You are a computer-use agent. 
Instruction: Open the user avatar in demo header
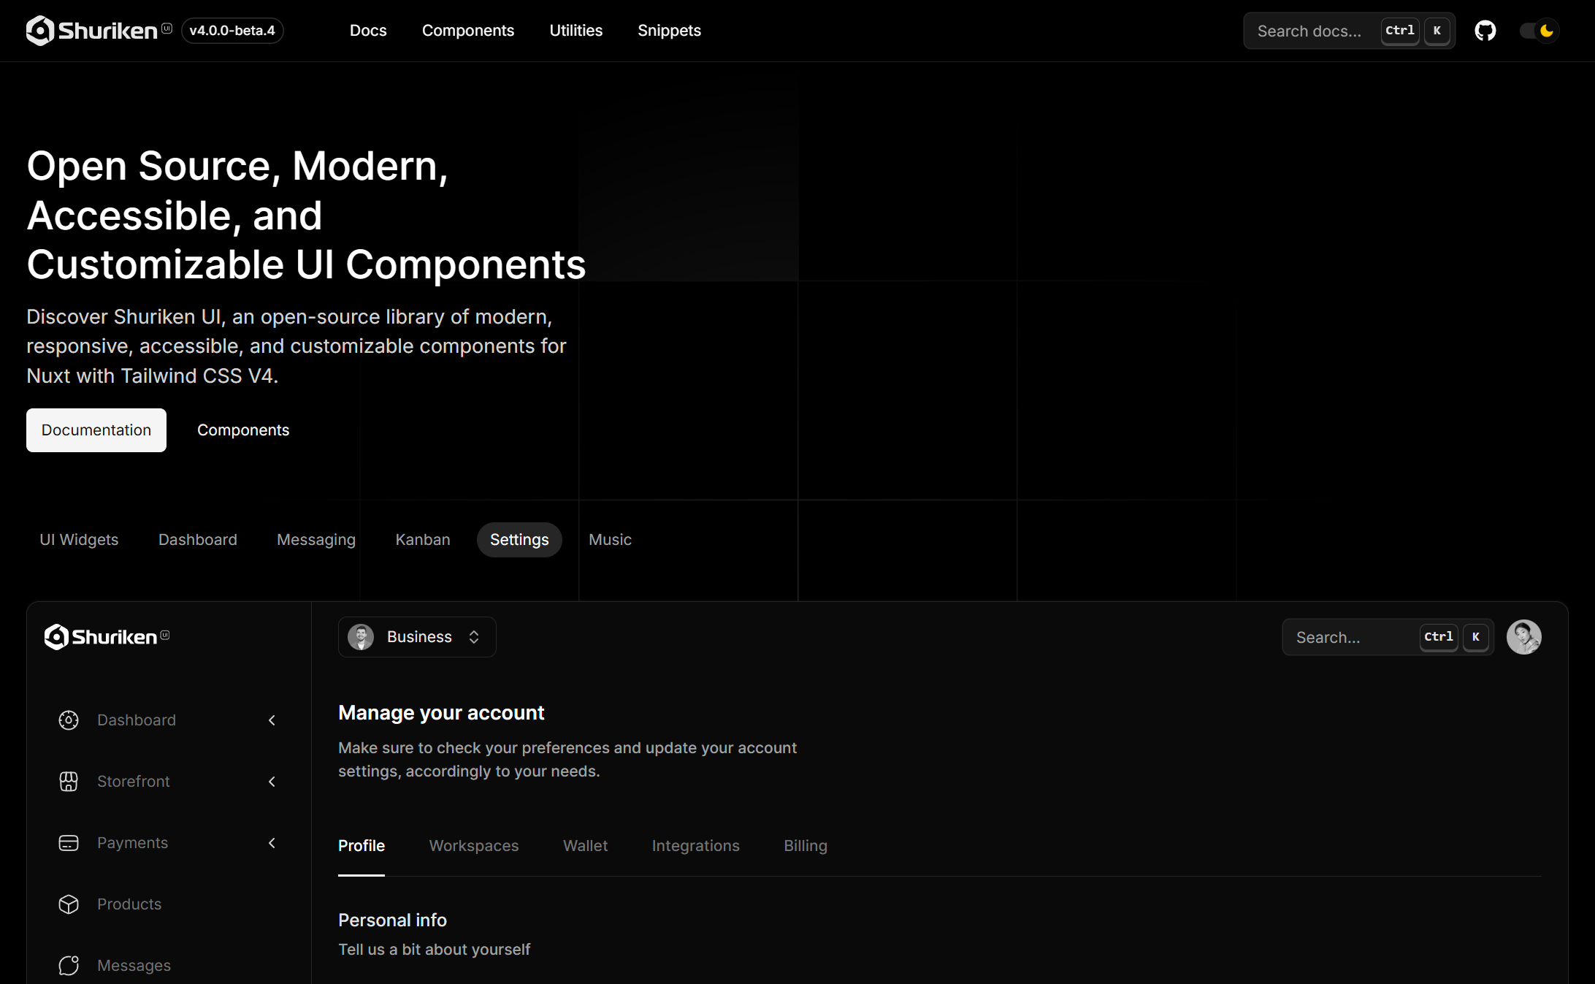(1524, 637)
